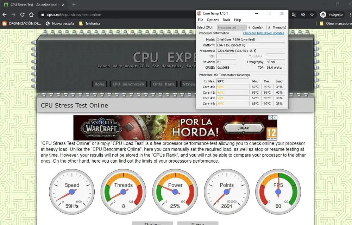Click the Tj. Max value 99°C
This screenshot has width=352, height=225.
233,81
